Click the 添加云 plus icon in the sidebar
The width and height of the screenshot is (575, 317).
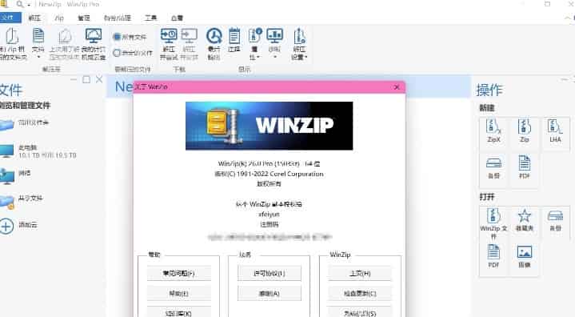(6, 226)
